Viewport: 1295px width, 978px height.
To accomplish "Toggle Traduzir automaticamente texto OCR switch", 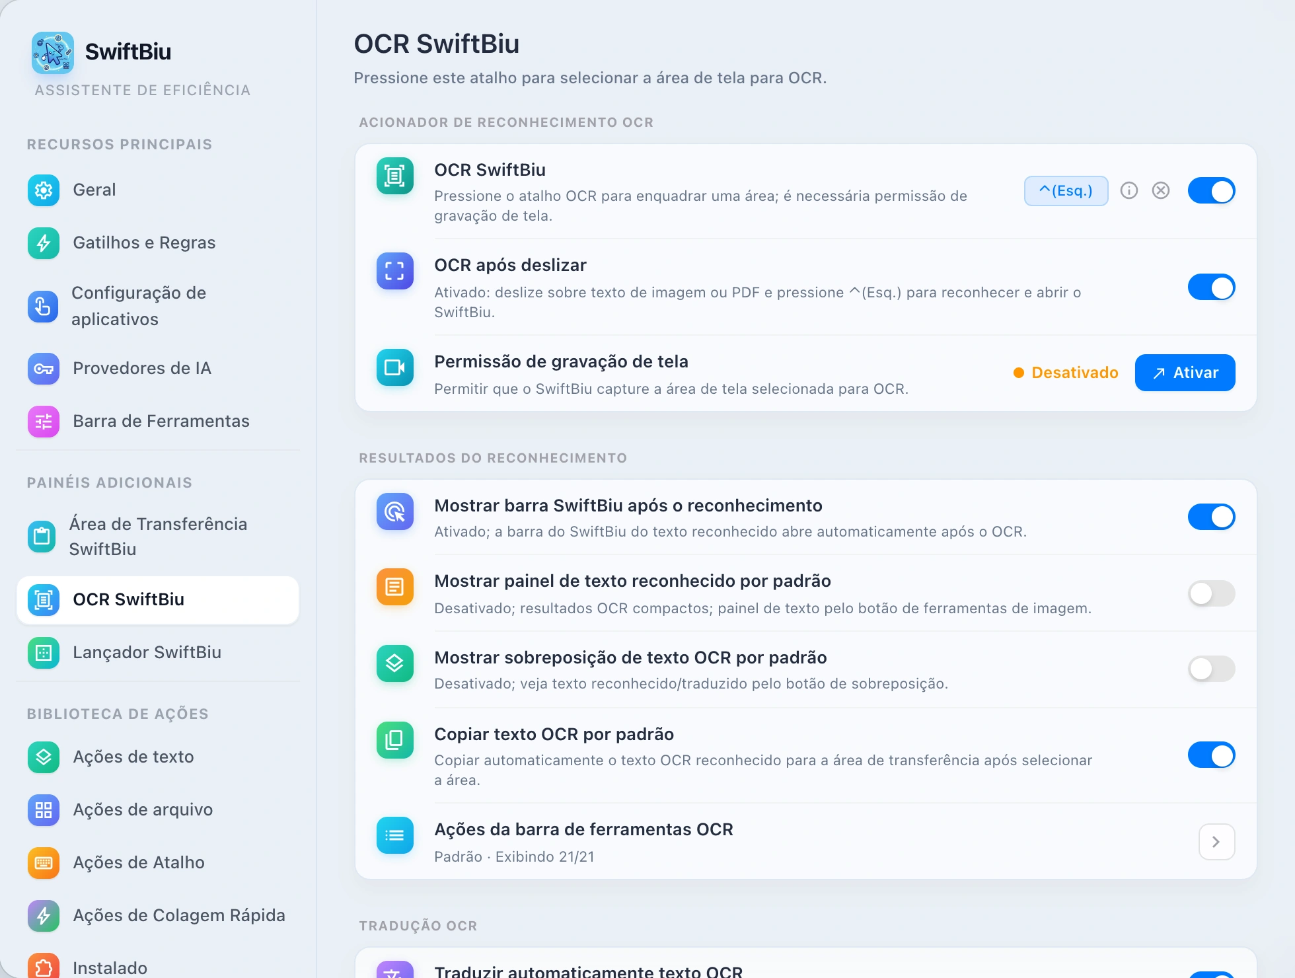I will pyautogui.click(x=1212, y=975).
